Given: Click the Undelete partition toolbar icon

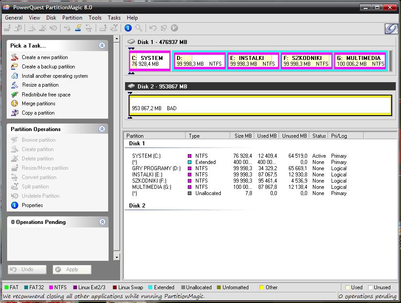Looking at the screenshot, I should pos(53,28).
